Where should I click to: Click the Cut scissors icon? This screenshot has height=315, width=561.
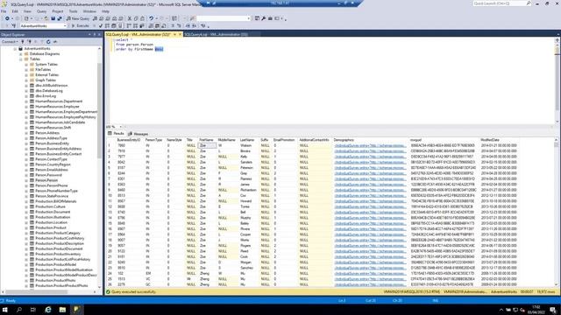(130, 18)
